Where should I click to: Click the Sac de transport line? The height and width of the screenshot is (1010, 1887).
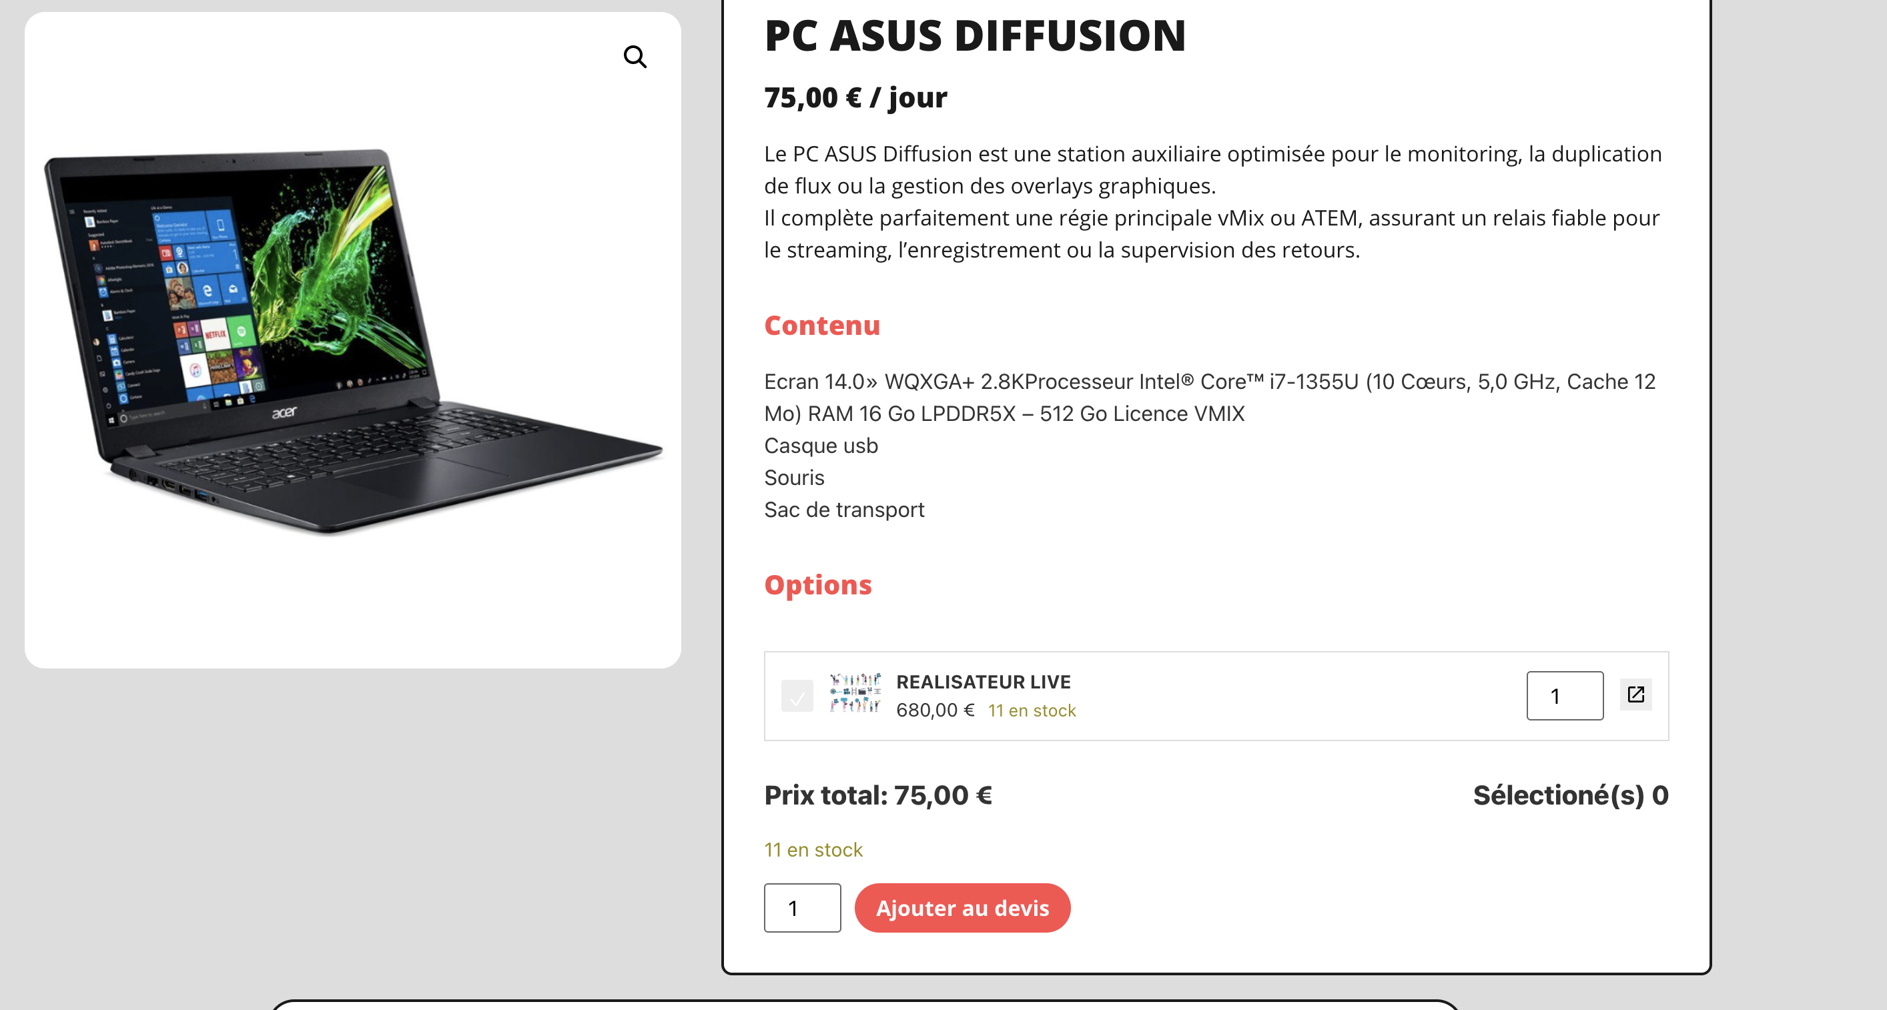point(844,510)
